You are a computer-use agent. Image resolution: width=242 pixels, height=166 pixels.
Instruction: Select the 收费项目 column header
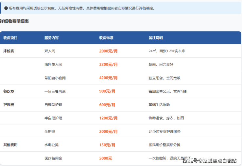(10, 38)
